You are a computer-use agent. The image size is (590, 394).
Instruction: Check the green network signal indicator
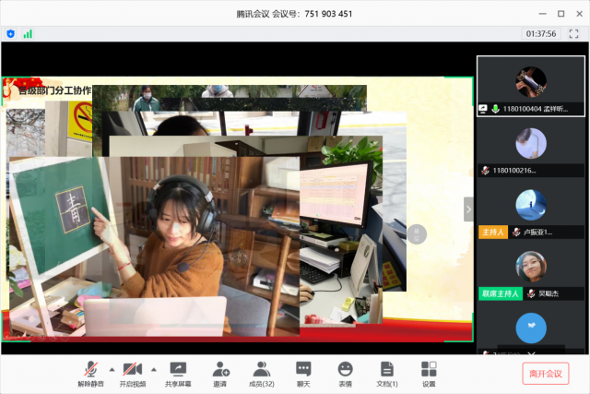28,33
